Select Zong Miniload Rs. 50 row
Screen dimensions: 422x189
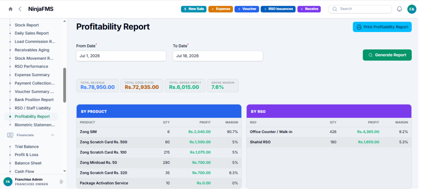click(x=159, y=162)
